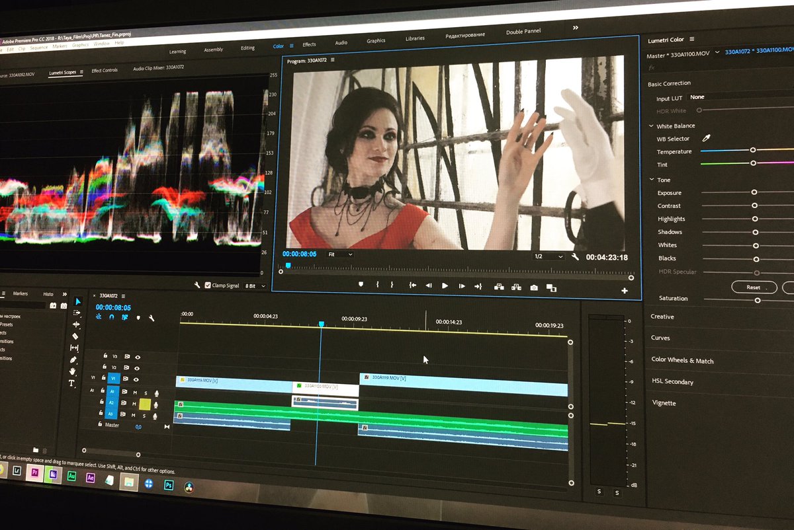
Task: Adjust the Saturation slider handle
Action: click(758, 300)
